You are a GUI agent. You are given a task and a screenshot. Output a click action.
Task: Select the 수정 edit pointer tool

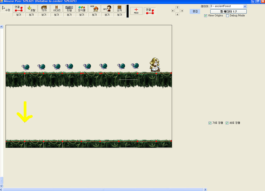point(6,9)
